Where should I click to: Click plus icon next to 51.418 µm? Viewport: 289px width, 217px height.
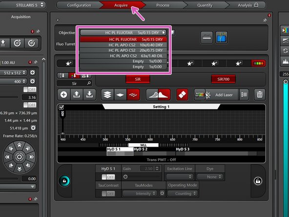pyautogui.click(x=33, y=128)
